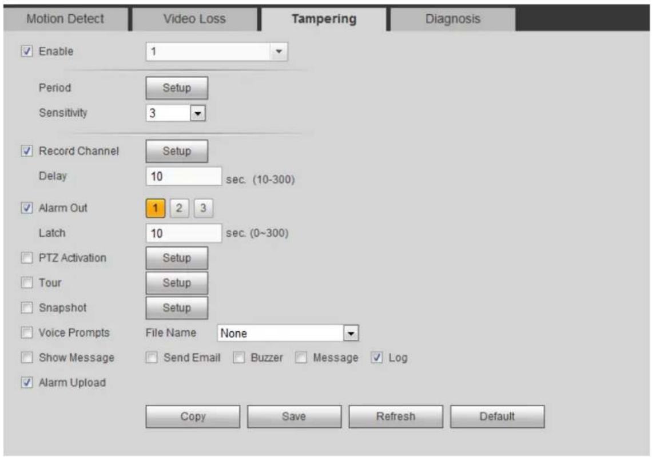Disable the Alarm Out checkbox
Screen dimensions: 652x457
27,208
